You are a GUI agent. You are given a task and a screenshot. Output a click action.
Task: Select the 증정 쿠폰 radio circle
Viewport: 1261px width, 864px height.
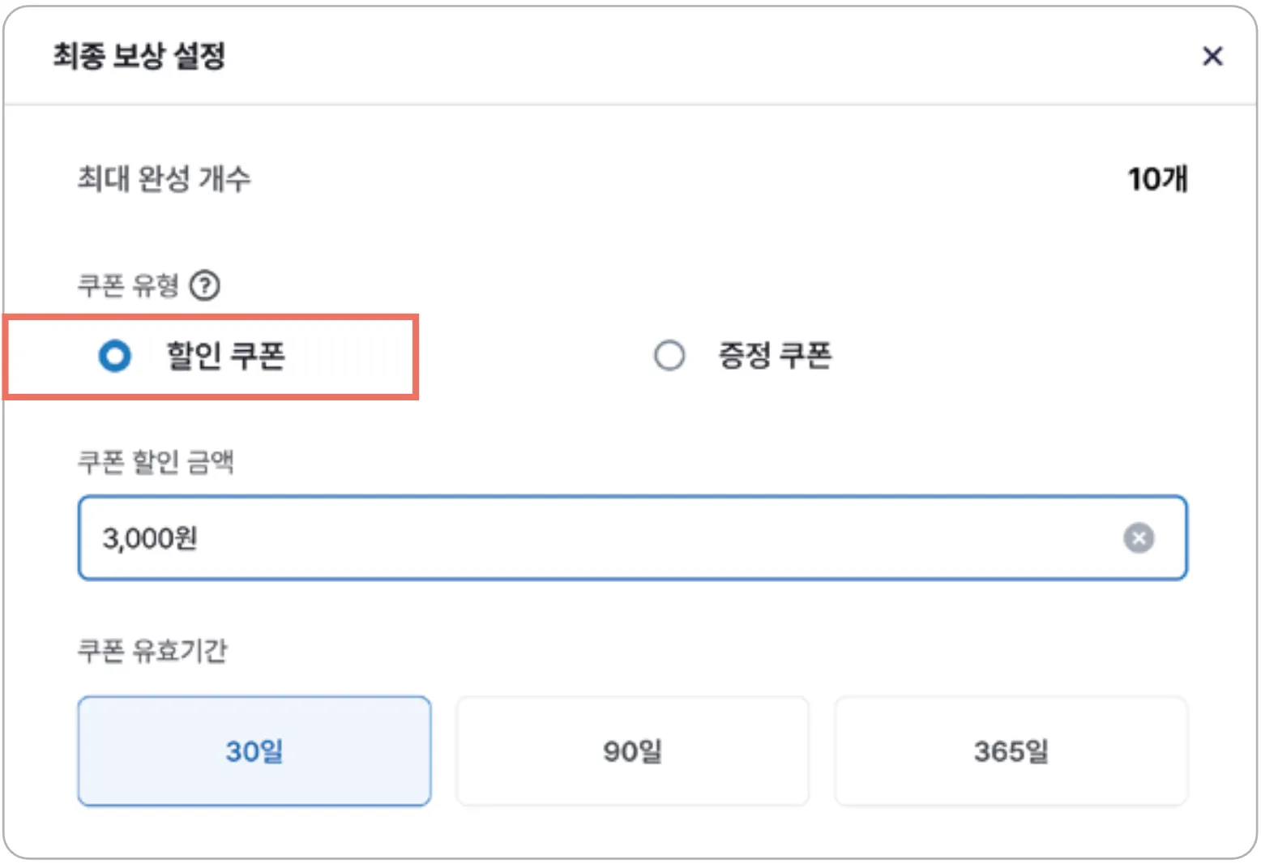tap(669, 356)
